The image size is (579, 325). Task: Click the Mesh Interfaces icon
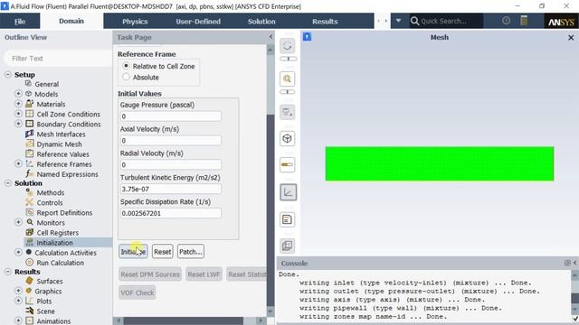pyautogui.click(x=30, y=134)
